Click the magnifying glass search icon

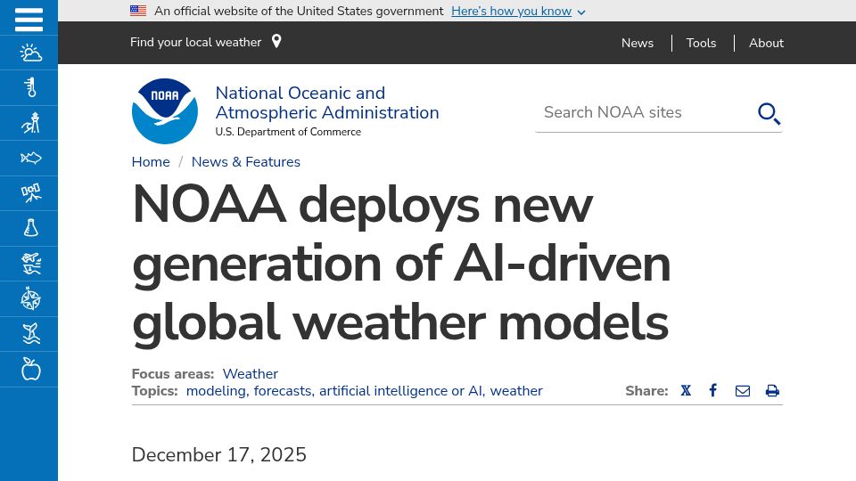(x=769, y=113)
